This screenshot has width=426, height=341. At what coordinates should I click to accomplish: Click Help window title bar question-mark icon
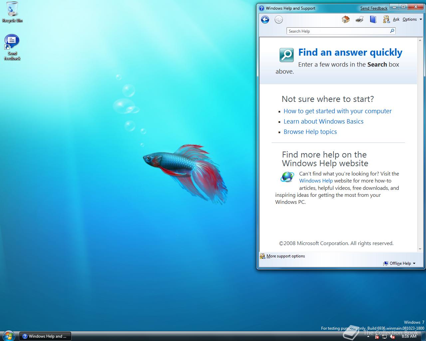pyautogui.click(x=262, y=8)
